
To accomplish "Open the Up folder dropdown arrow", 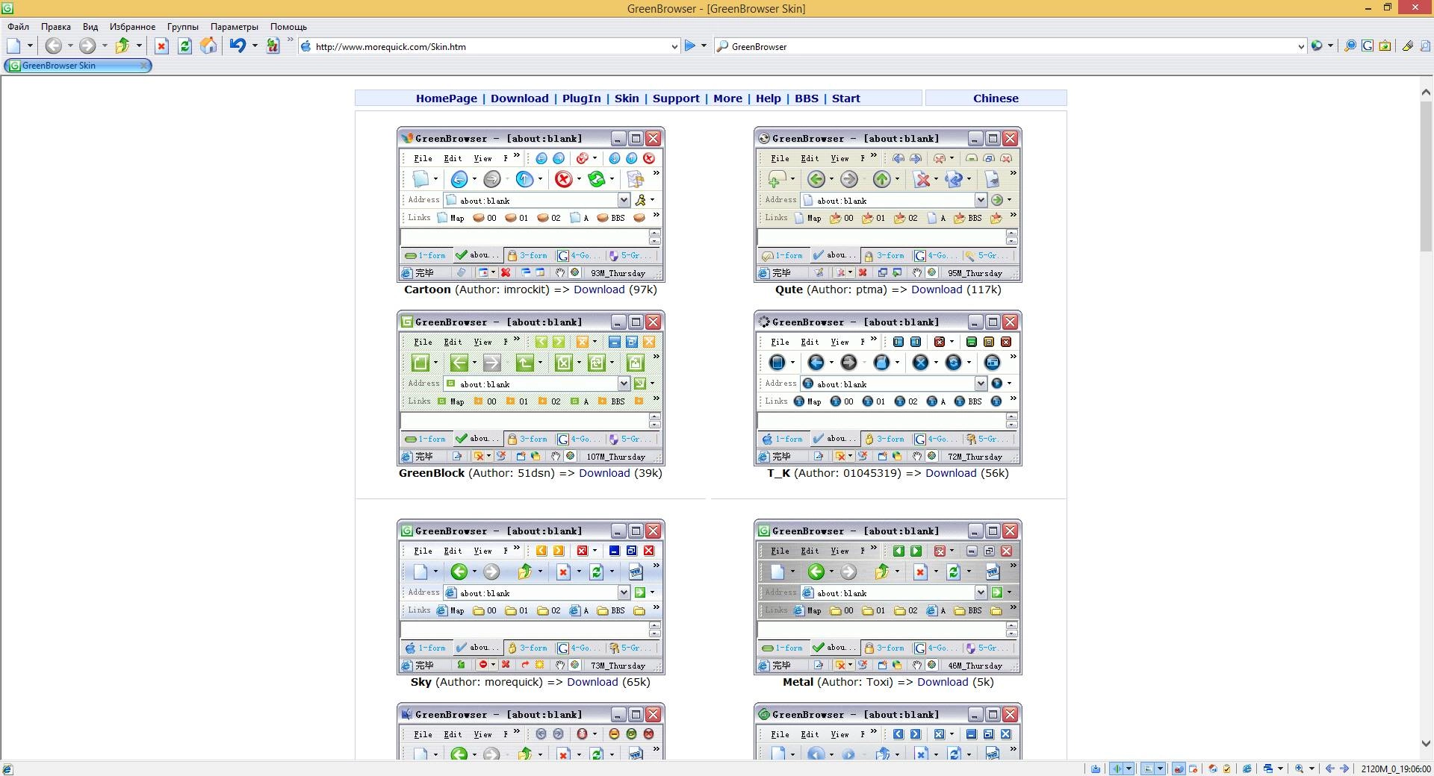I will click(x=139, y=46).
